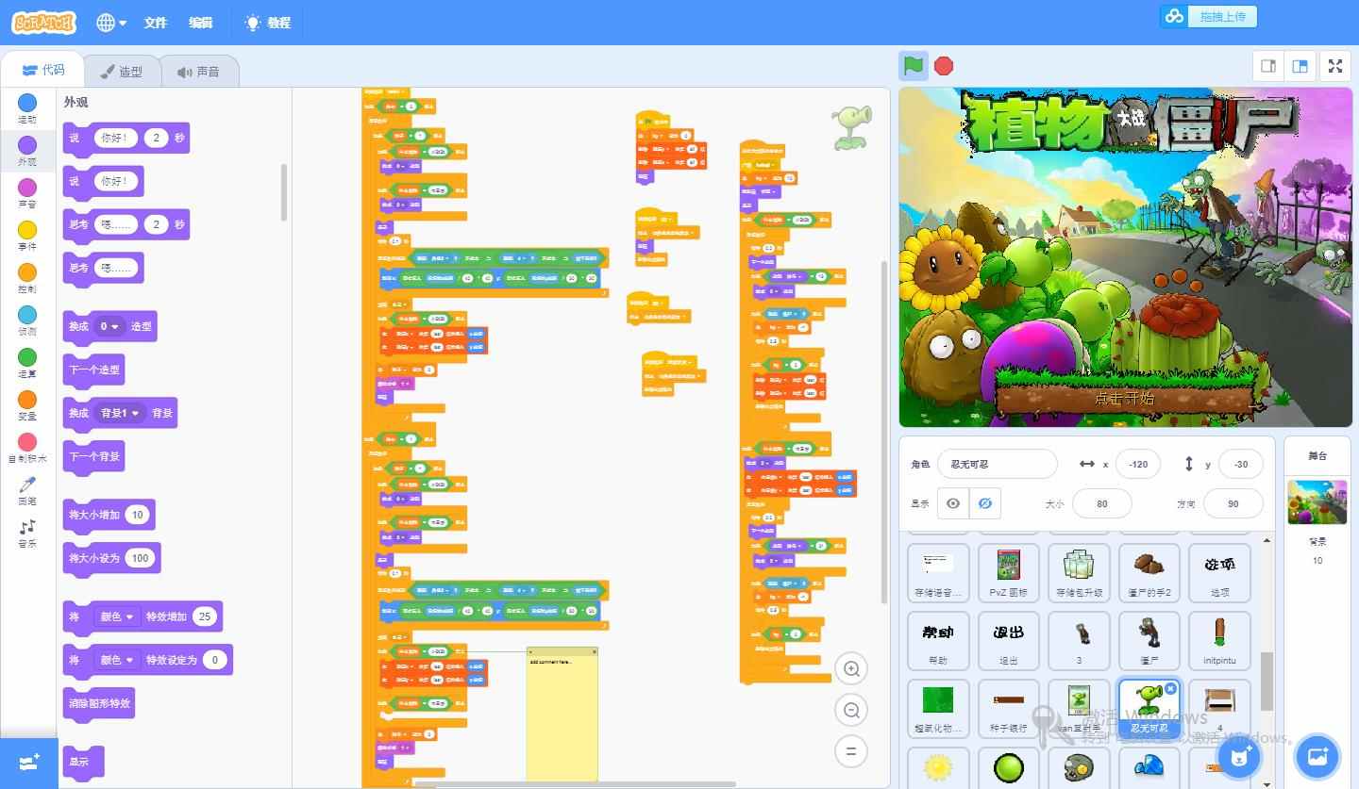Click the sprite y position field

point(1240,464)
